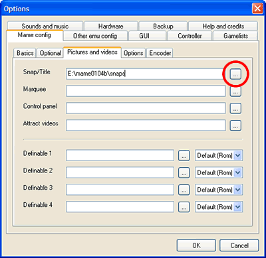
Task: Open the Marquee folder browse button
Action: pos(235,91)
